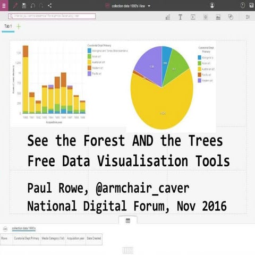Click the yellow Australian art swatch in bar legend
This screenshot has width=255, height=255.
point(89,62)
